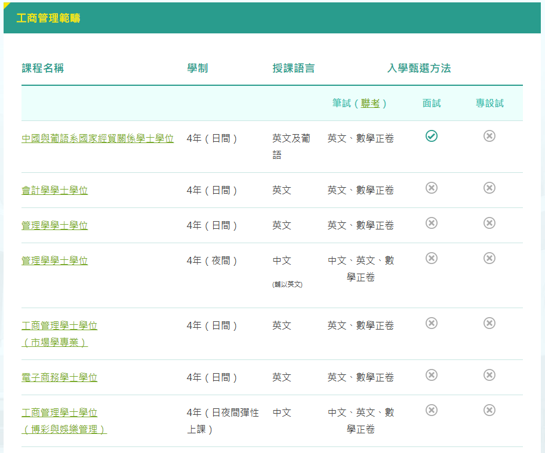This screenshot has width=545, height=453.
Task: Open the 聯考 link in the table header
Action: click(x=370, y=103)
